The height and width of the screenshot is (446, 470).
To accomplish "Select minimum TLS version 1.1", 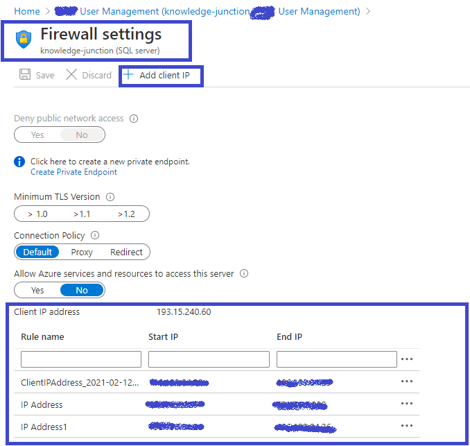I will pos(82,214).
